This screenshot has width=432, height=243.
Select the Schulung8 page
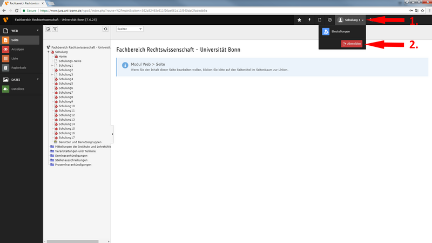point(66,97)
